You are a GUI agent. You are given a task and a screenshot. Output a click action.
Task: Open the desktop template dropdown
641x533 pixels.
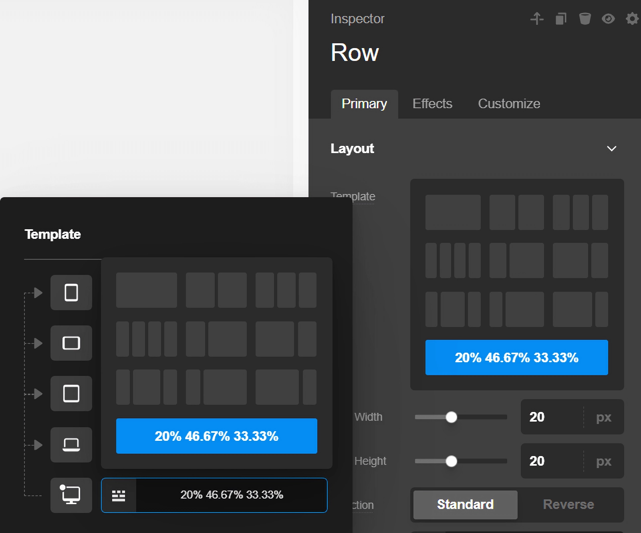pyautogui.click(x=214, y=495)
